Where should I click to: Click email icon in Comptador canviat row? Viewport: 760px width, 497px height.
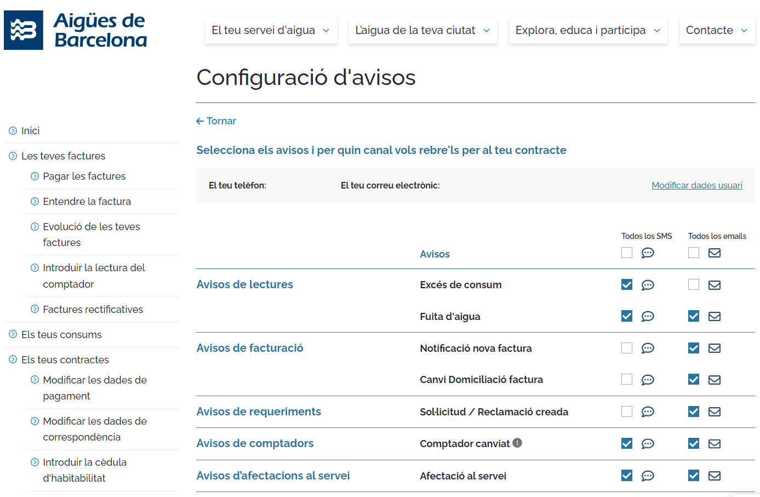coord(715,444)
